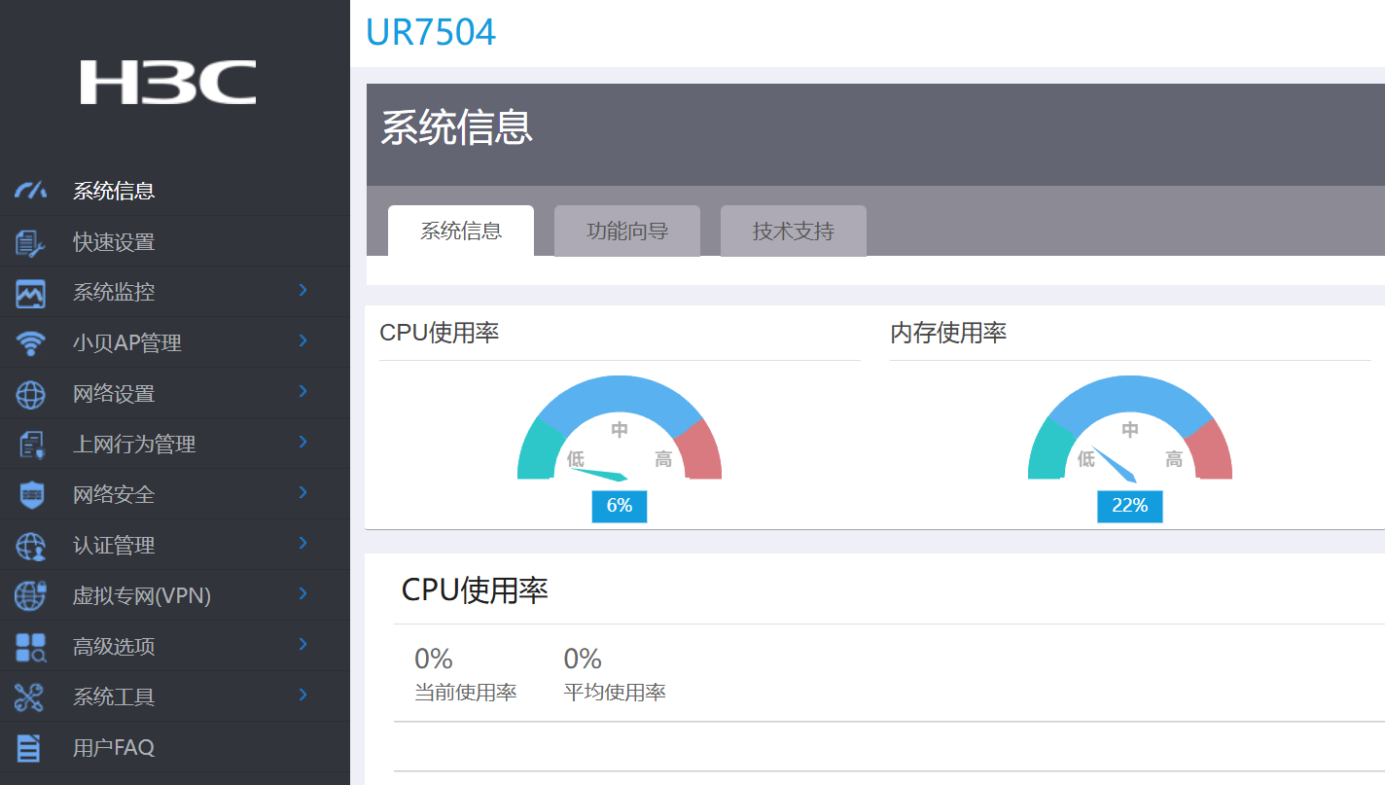Switch to the 系统信息 tab
Viewport: 1385px width, 785px height.
[x=461, y=231]
